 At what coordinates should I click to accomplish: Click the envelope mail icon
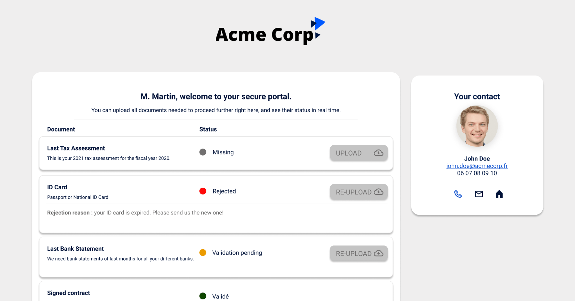tap(479, 194)
